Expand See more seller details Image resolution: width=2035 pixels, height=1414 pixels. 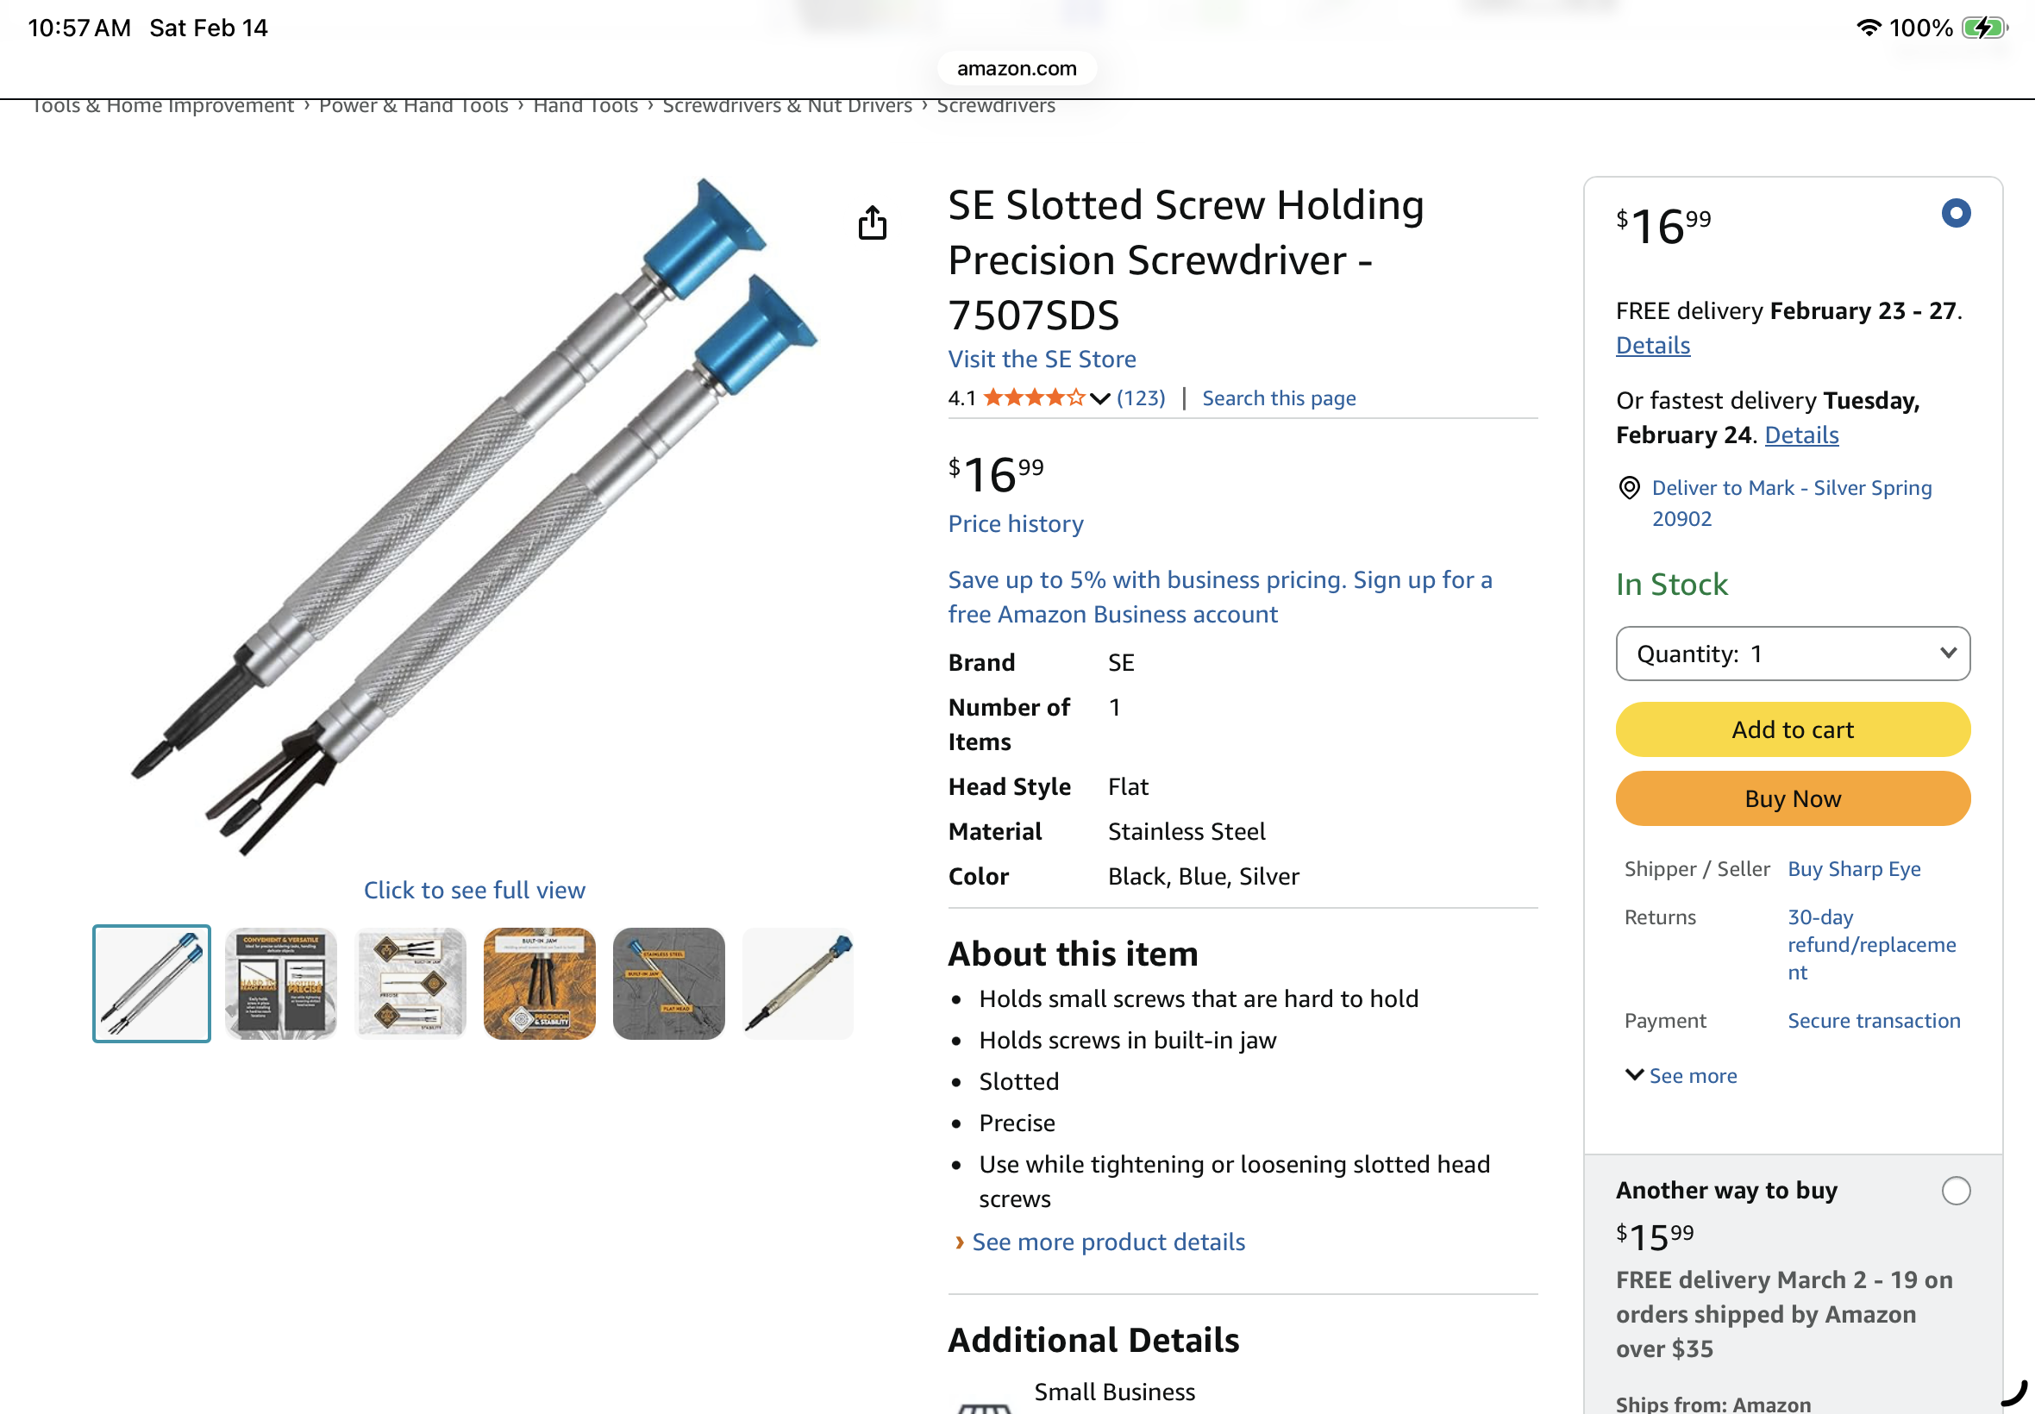tap(1681, 1075)
